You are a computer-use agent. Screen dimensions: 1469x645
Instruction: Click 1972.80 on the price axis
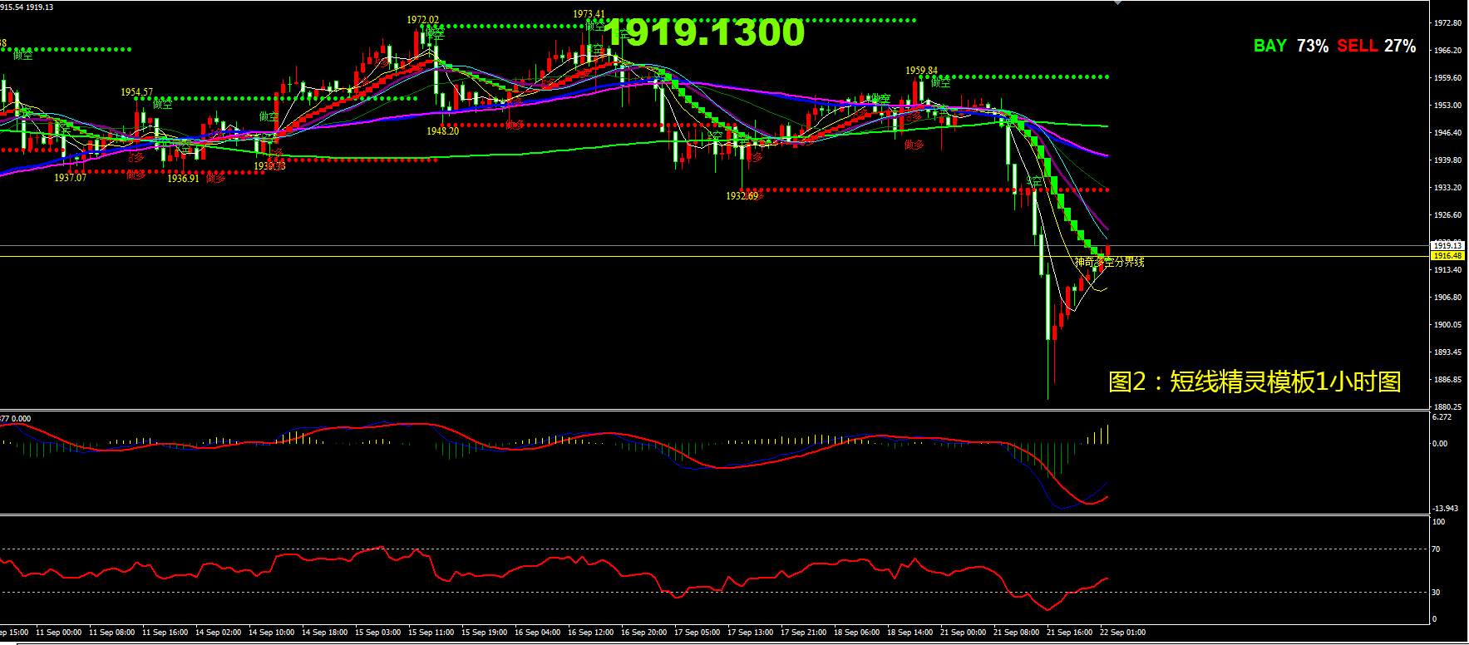1448,23
